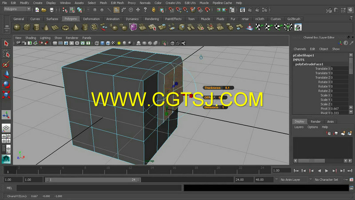This screenshot has width=355, height=200.
Task: Open the viewport Panels menu
Action: coord(87,38)
